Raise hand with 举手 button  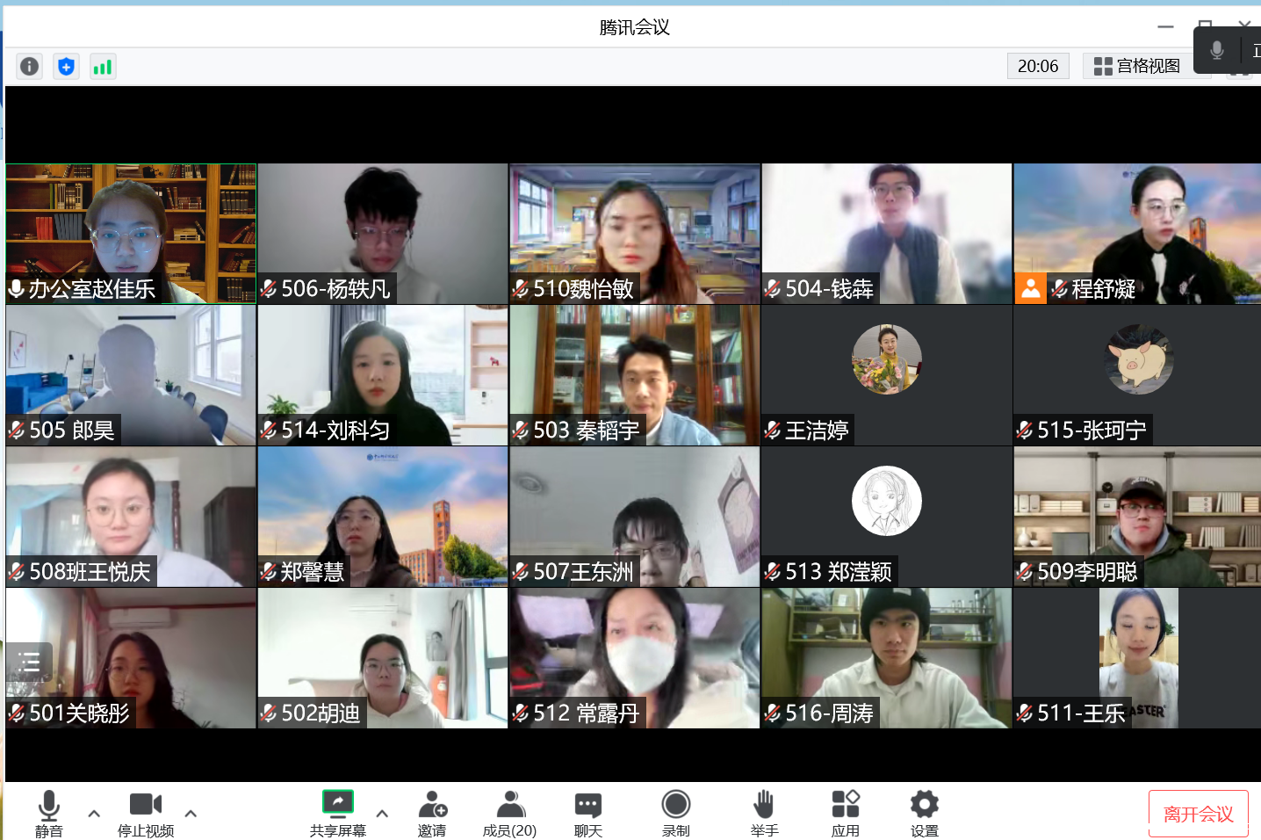click(x=764, y=814)
